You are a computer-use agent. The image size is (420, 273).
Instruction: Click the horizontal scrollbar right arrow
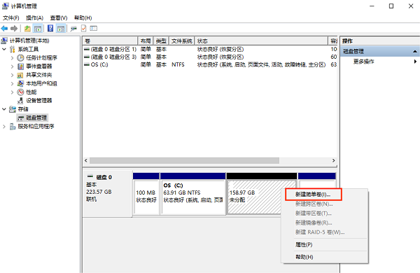pyautogui.click(x=333, y=160)
